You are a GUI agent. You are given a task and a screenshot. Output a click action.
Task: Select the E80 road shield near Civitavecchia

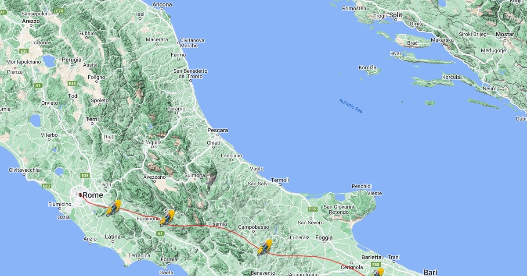[x=47, y=186]
